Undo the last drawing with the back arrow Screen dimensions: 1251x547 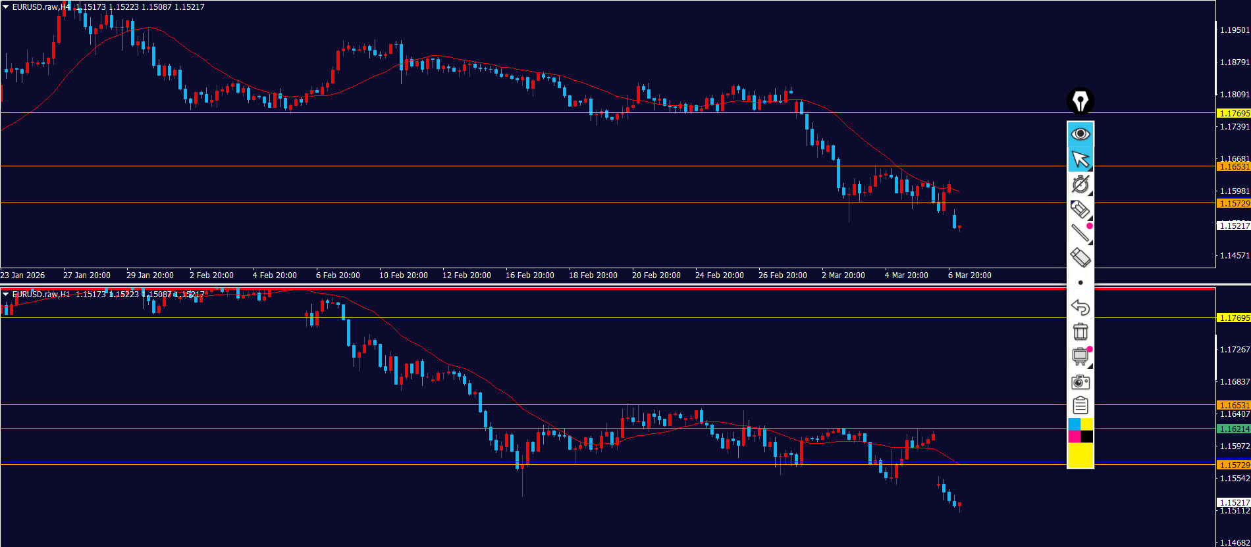coord(1080,307)
